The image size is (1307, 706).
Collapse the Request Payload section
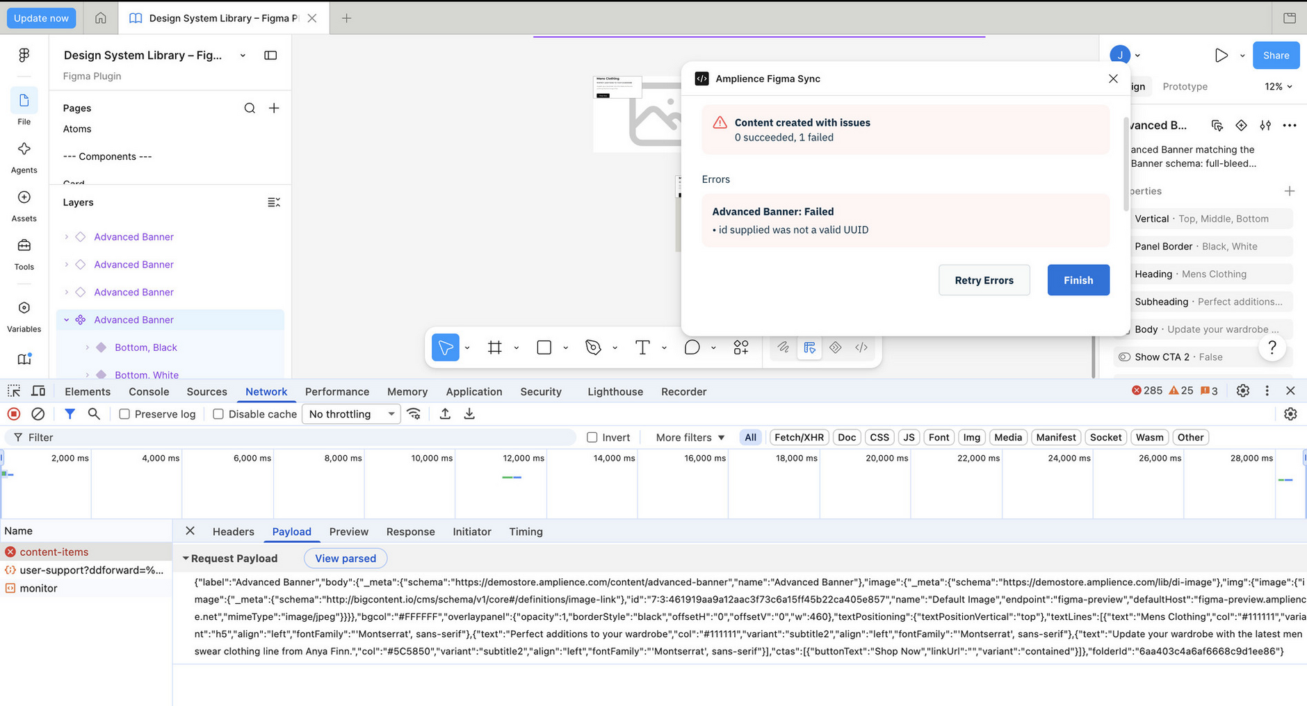pyautogui.click(x=186, y=559)
